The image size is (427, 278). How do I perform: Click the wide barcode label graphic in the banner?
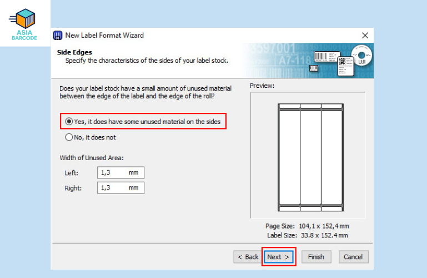(326, 56)
